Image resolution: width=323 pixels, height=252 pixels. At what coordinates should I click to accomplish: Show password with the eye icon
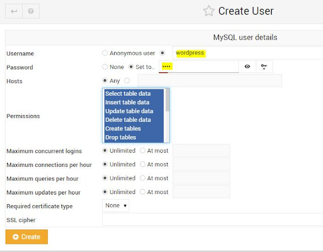[x=247, y=67]
